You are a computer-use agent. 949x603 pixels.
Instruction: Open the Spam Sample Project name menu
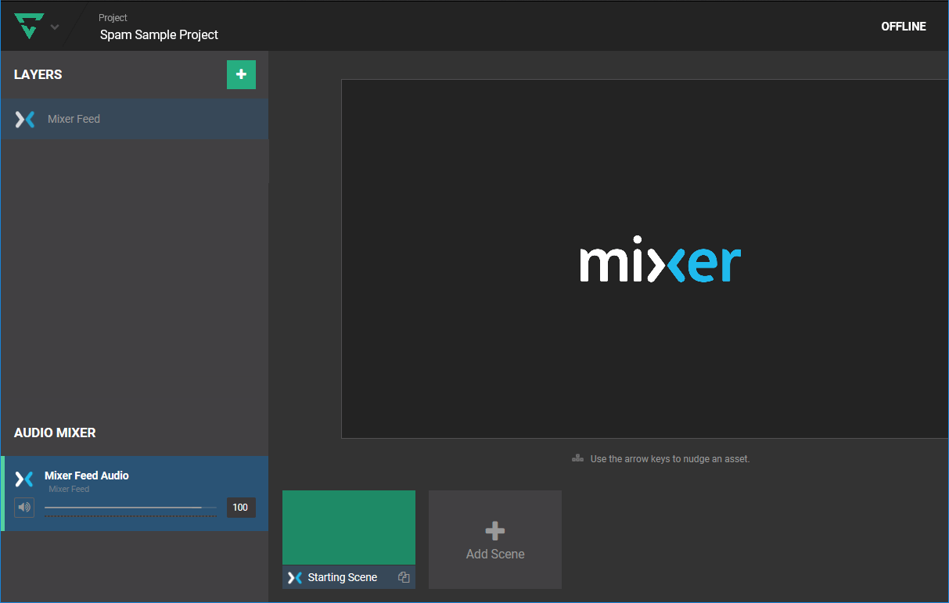pos(158,34)
